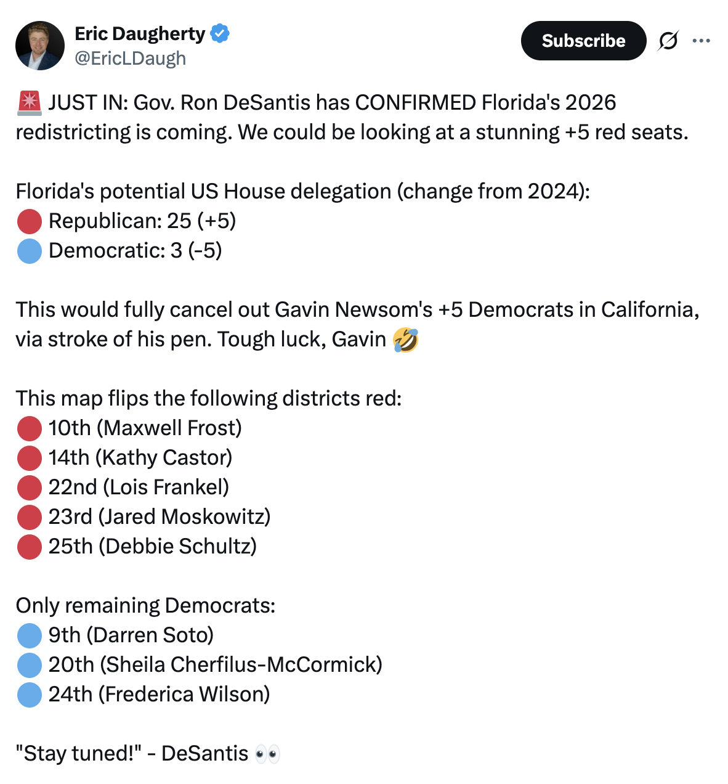The image size is (728, 784).
Task: Click the blue verified checkmark badge
Action: [x=220, y=33]
